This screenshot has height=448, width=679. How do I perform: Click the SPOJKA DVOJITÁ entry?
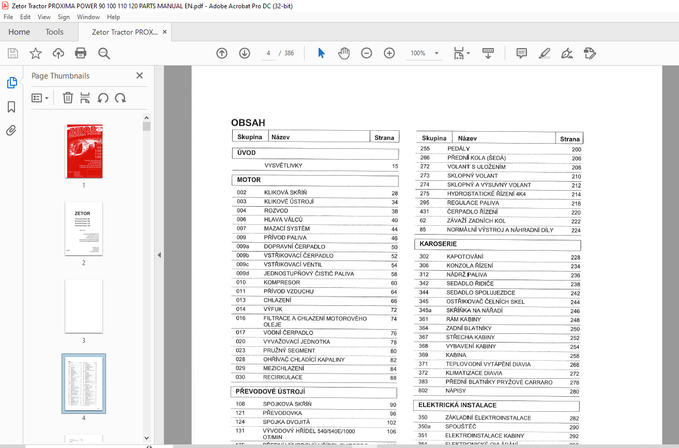(x=286, y=422)
